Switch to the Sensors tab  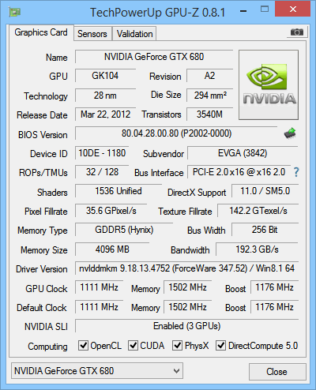pyautogui.click(x=92, y=34)
